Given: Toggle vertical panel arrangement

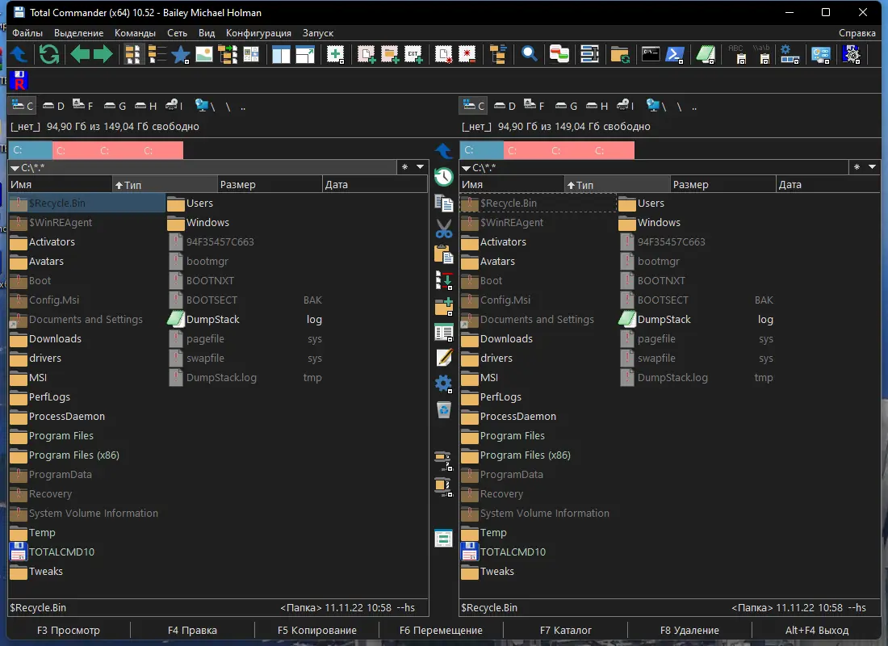Looking at the screenshot, I should [280, 54].
